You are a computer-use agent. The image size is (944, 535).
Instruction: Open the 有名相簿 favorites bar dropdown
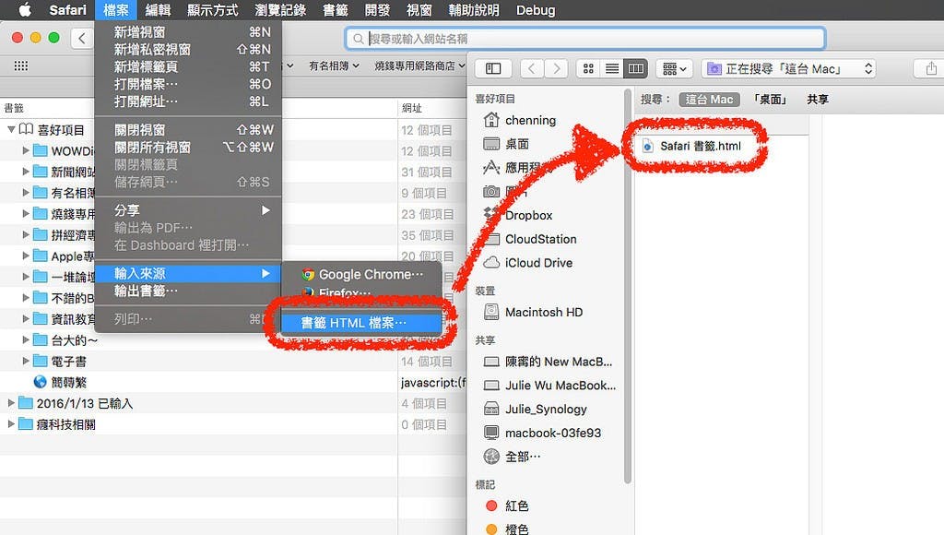coord(334,65)
